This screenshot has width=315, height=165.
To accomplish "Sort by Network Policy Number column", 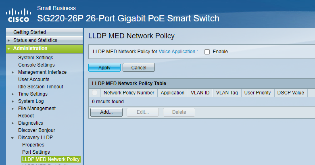I will coord(129,93).
